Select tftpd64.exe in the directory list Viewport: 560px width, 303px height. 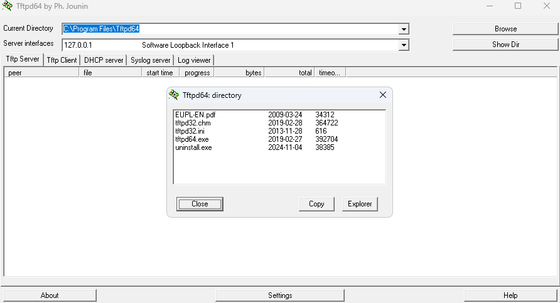[191, 139]
